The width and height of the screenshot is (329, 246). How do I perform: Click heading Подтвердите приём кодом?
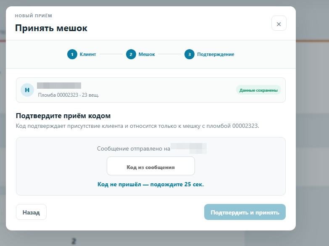63,116
